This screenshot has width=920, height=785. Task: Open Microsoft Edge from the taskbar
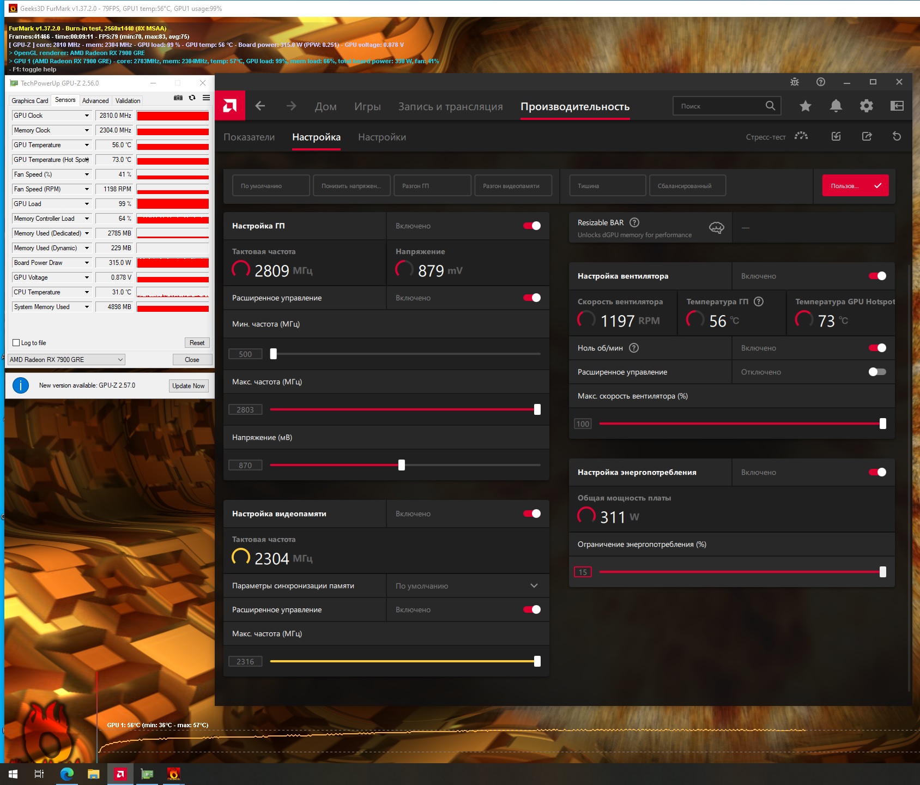(67, 774)
